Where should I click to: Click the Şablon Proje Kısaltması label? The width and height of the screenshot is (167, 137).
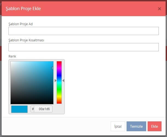pyautogui.click(x=26, y=40)
